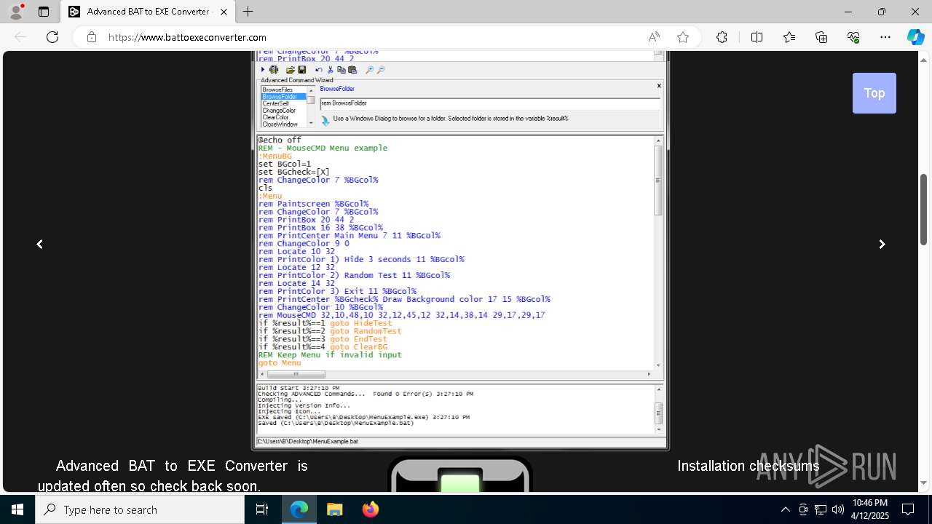932x524 pixels.
Task: Click the Zoom out magnifier icon
Action: [x=381, y=70]
